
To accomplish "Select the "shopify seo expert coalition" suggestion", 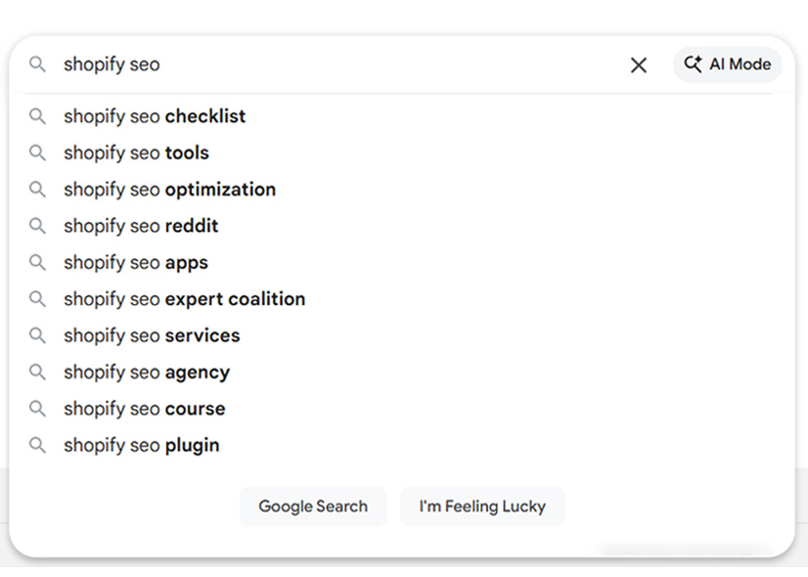I will tap(183, 299).
